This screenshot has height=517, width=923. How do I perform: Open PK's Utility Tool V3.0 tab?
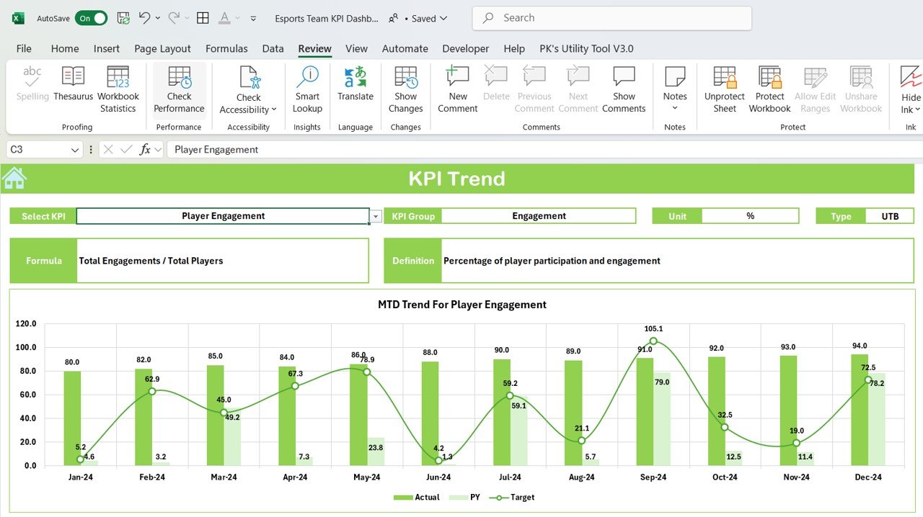point(586,48)
